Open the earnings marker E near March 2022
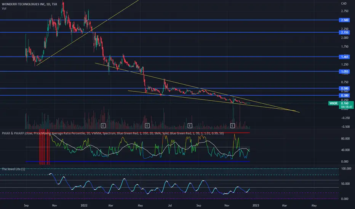Viewport: 355px width, 209px height. point(103,125)
